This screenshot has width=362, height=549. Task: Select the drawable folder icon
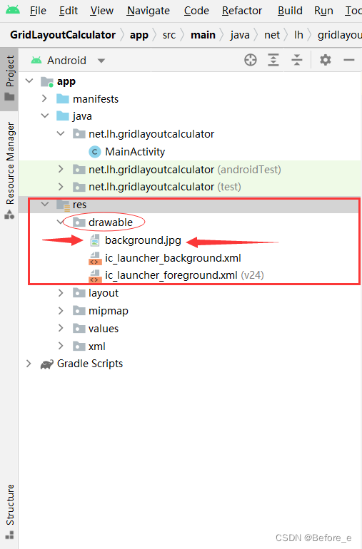[x=79, y=222]
